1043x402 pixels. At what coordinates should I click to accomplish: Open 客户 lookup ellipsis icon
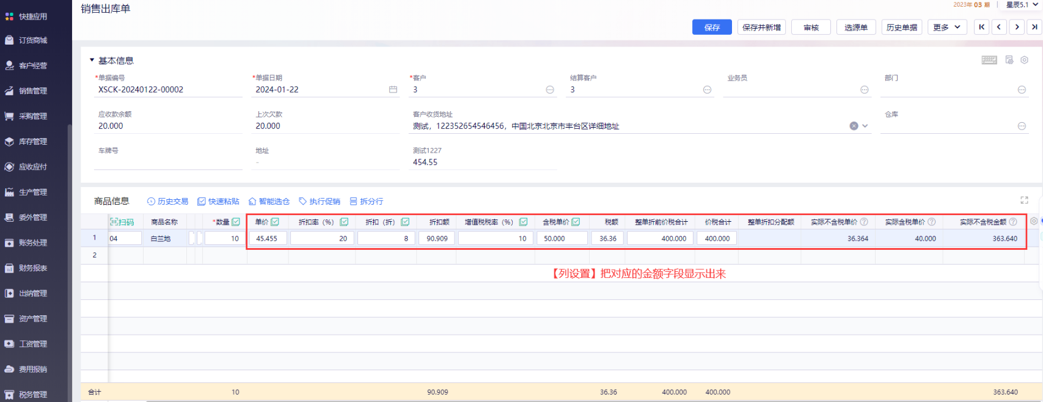550,90
